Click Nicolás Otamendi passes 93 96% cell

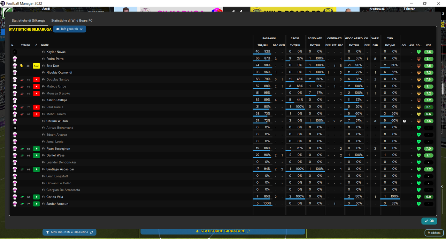pyautogui.click(x=263, y=72)
